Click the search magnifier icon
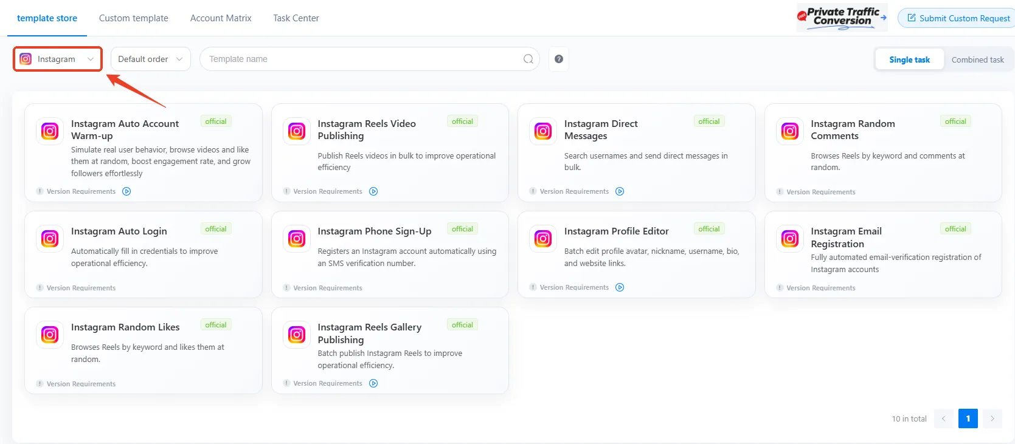The width and height of the screenshot is (1015, 444). click(528, 59)
